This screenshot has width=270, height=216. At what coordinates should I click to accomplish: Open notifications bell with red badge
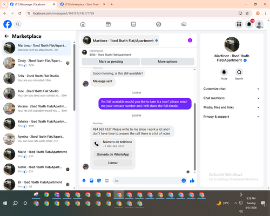249,24
